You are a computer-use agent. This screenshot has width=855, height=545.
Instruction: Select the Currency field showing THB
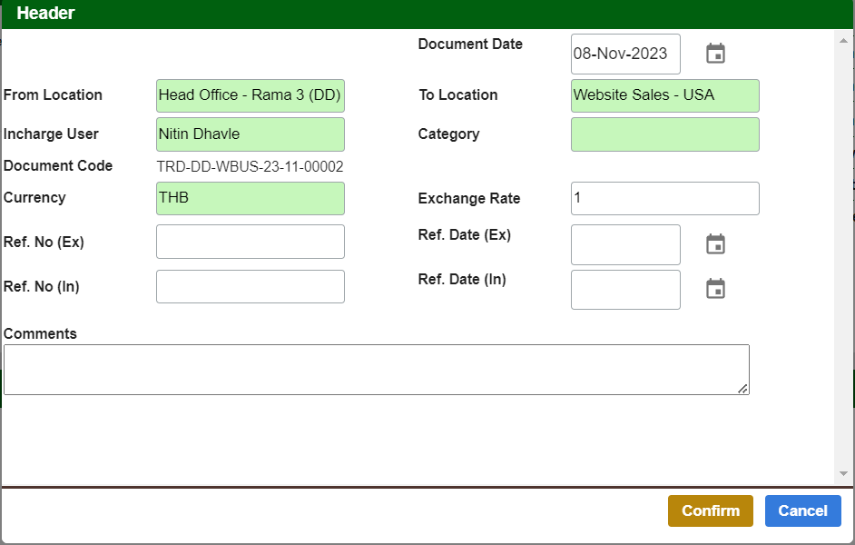(x=250, y=198)
